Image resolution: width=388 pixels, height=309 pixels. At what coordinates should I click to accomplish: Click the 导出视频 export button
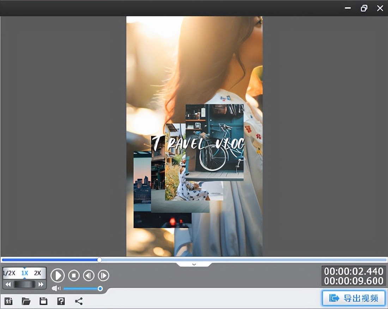[353, 298]
